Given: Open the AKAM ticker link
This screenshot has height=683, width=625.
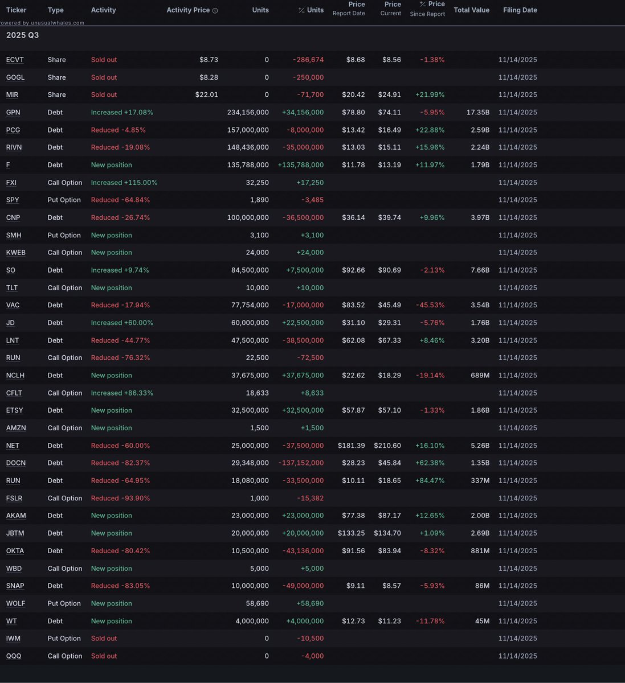Looking at the screenshot, I should [16, 516].
